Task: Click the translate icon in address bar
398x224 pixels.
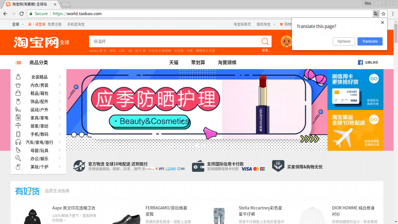Action: [376, 14]
